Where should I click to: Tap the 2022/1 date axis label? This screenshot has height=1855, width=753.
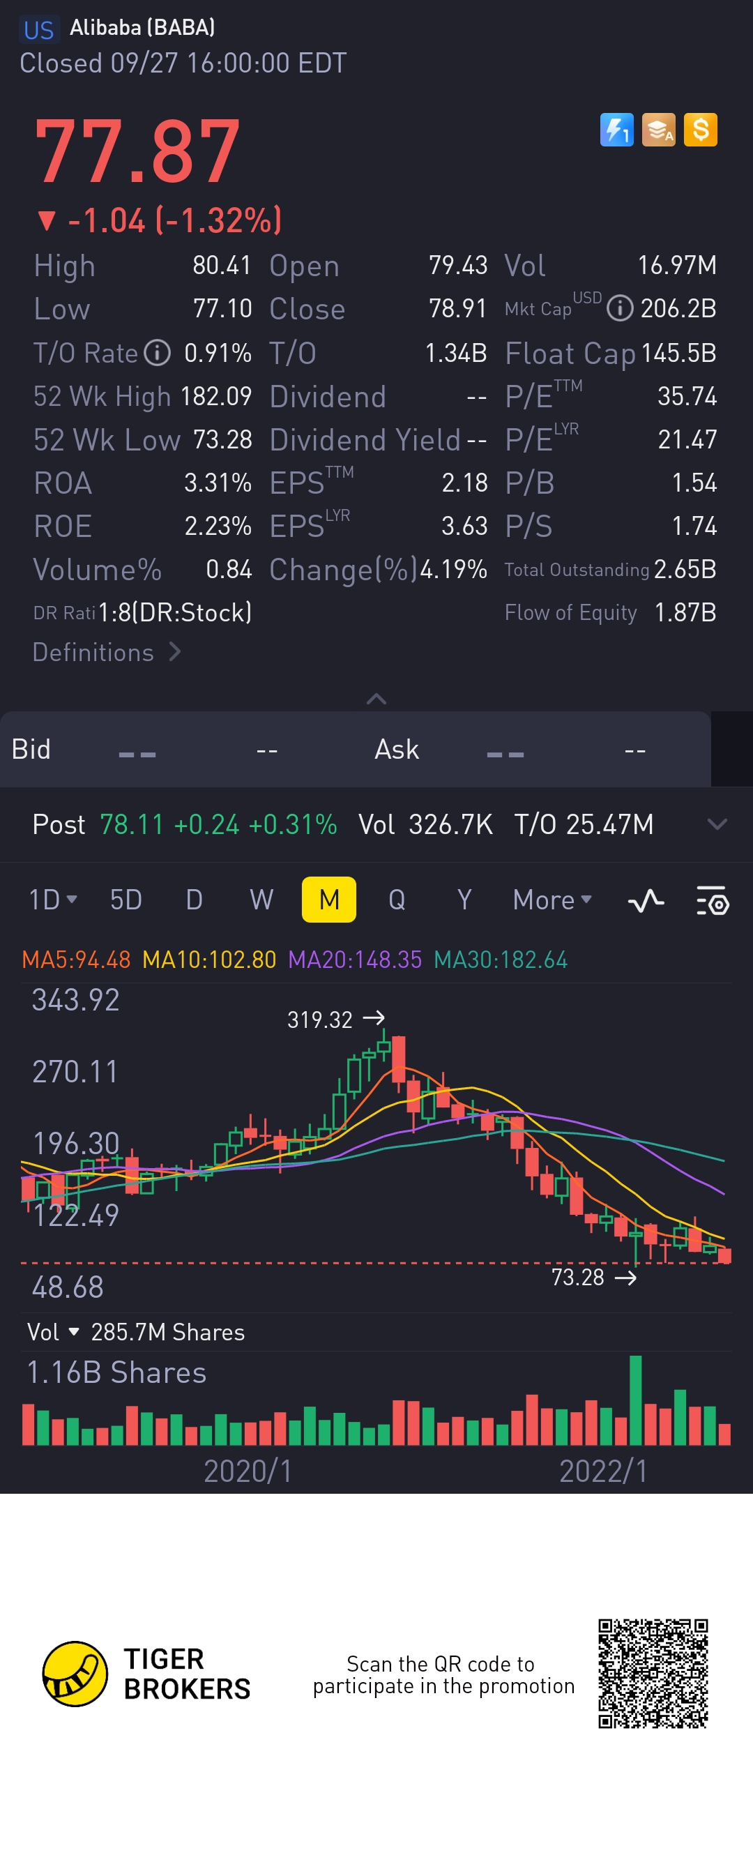pyautogui.click(x=603, y=1471)
